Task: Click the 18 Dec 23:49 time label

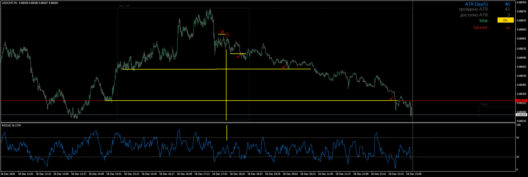Action: [x=414, y=174]
